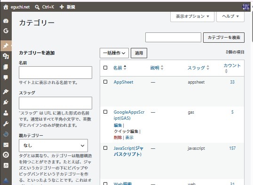Open the GoogleAppsScript(GAS) category link
This screenshot has width=253, height=185.
129,115
